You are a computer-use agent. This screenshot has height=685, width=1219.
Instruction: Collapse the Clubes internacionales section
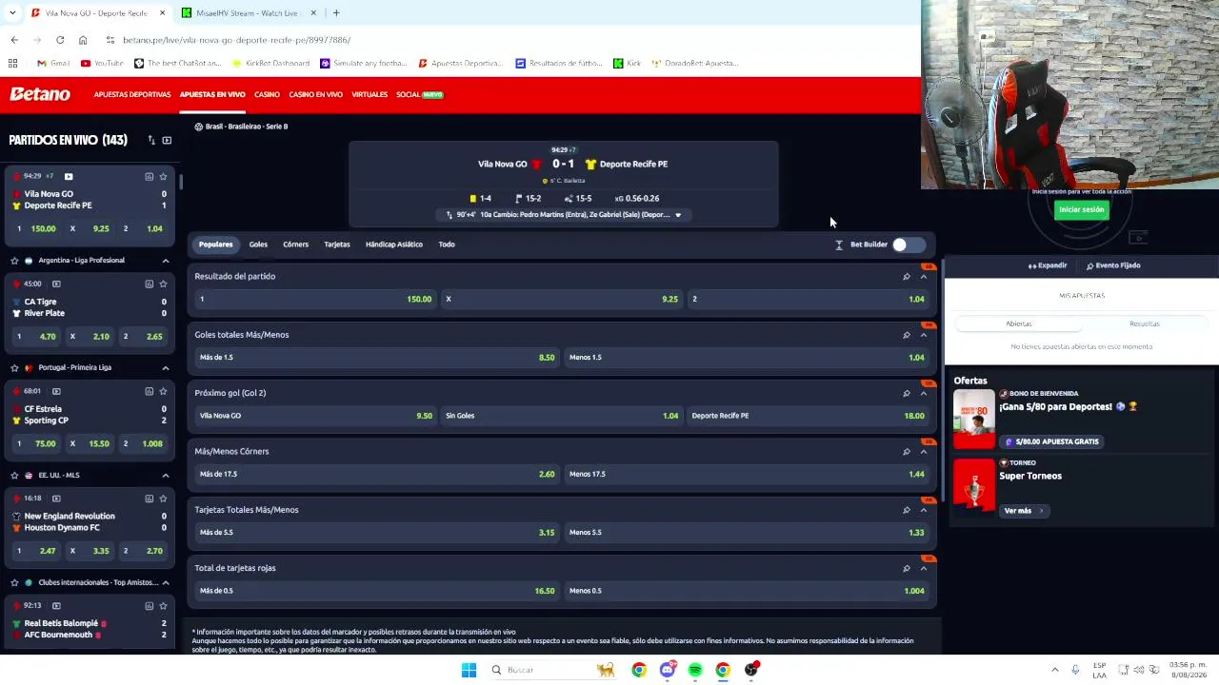coord(166,582)
